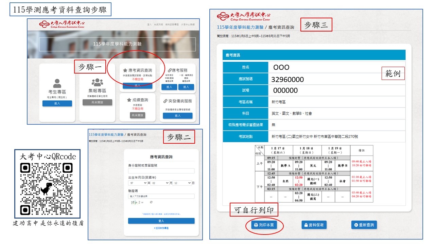Click the 資料保密 button
Screen dimensions: 435x244
point(314,225)
